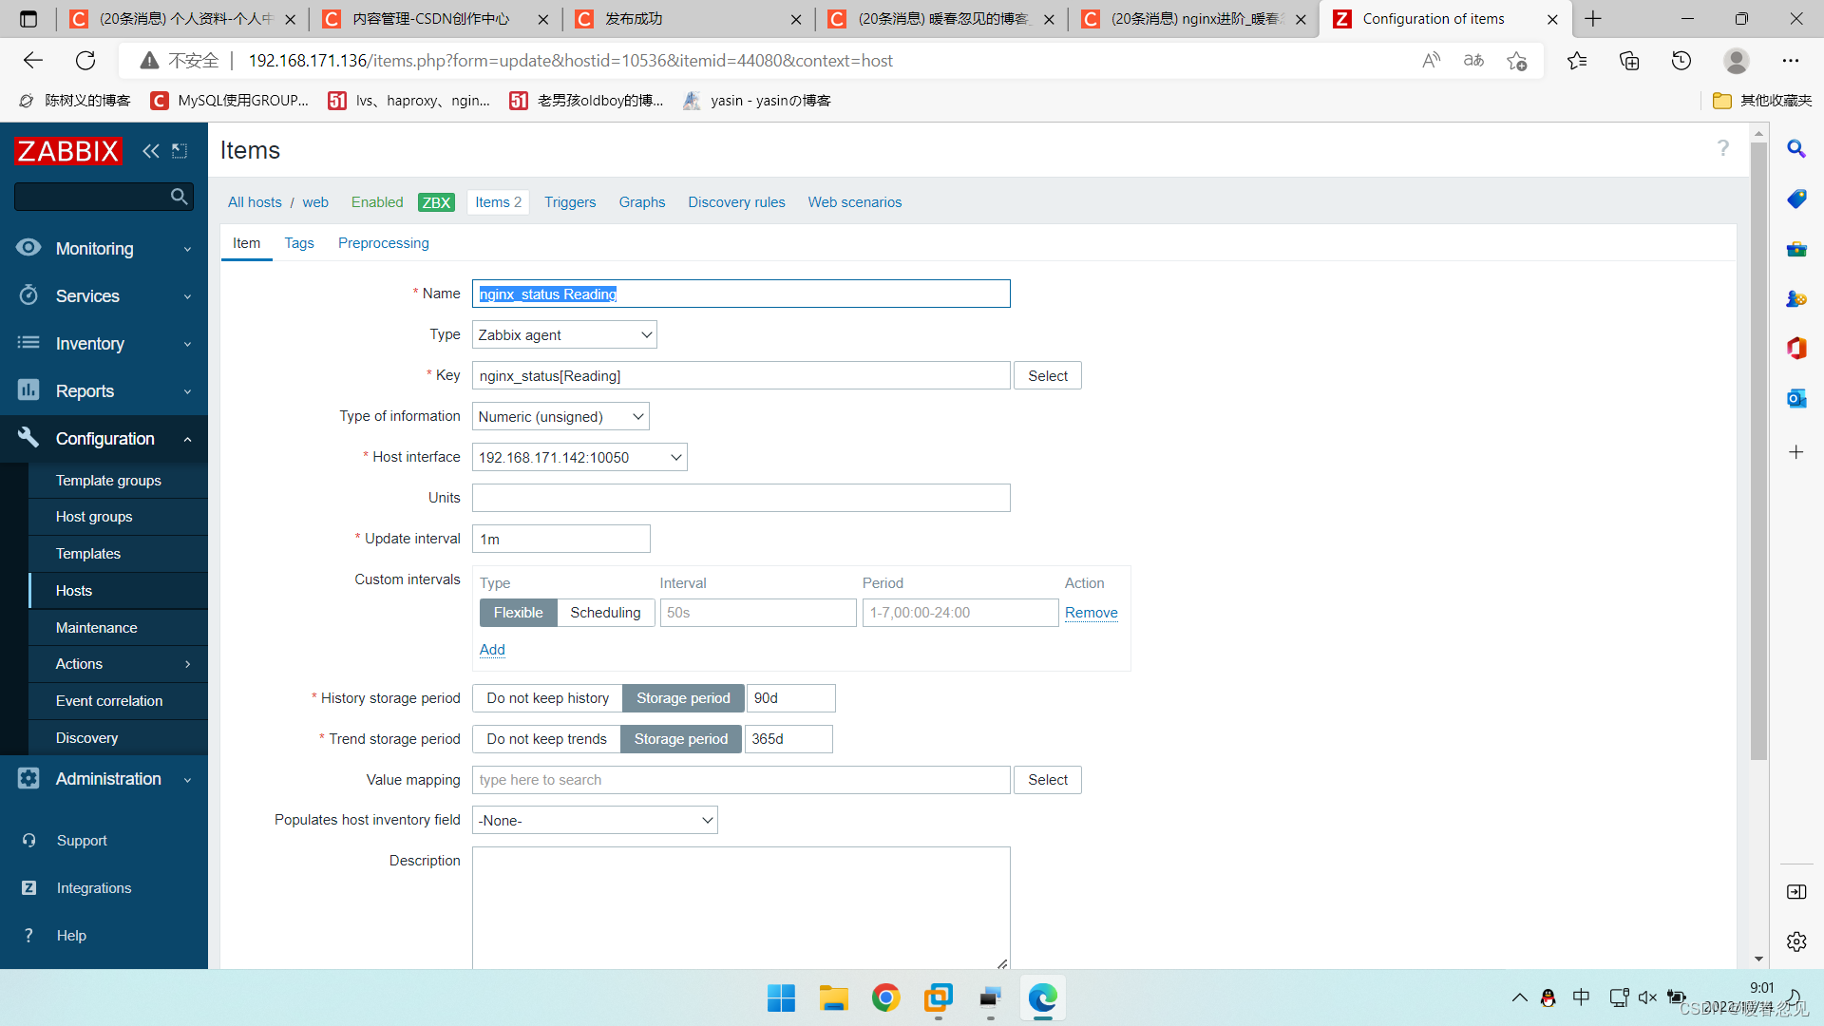This screenshot has height=1026, width=1824.
Task: Edit the Name input field
Action: click(742, 294)
